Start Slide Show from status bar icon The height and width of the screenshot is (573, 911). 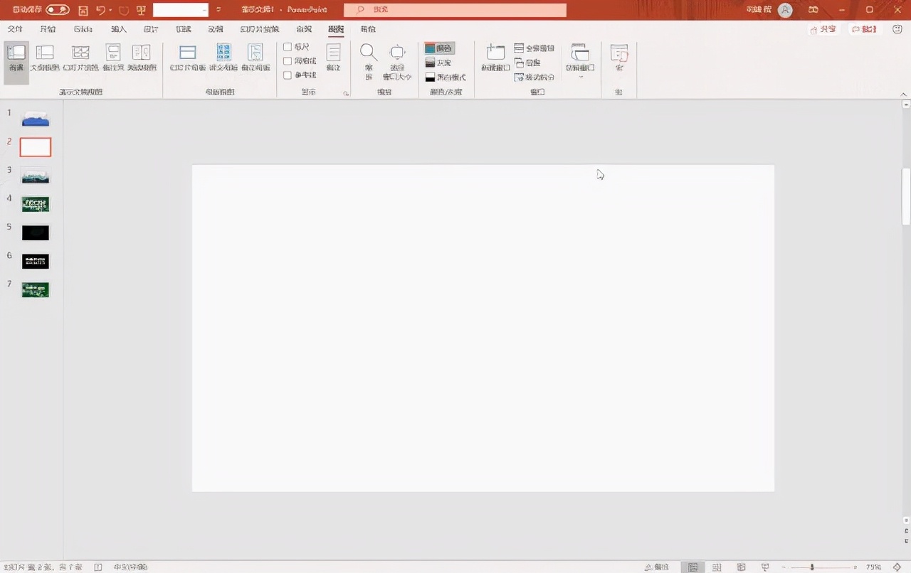click(765, 567)
